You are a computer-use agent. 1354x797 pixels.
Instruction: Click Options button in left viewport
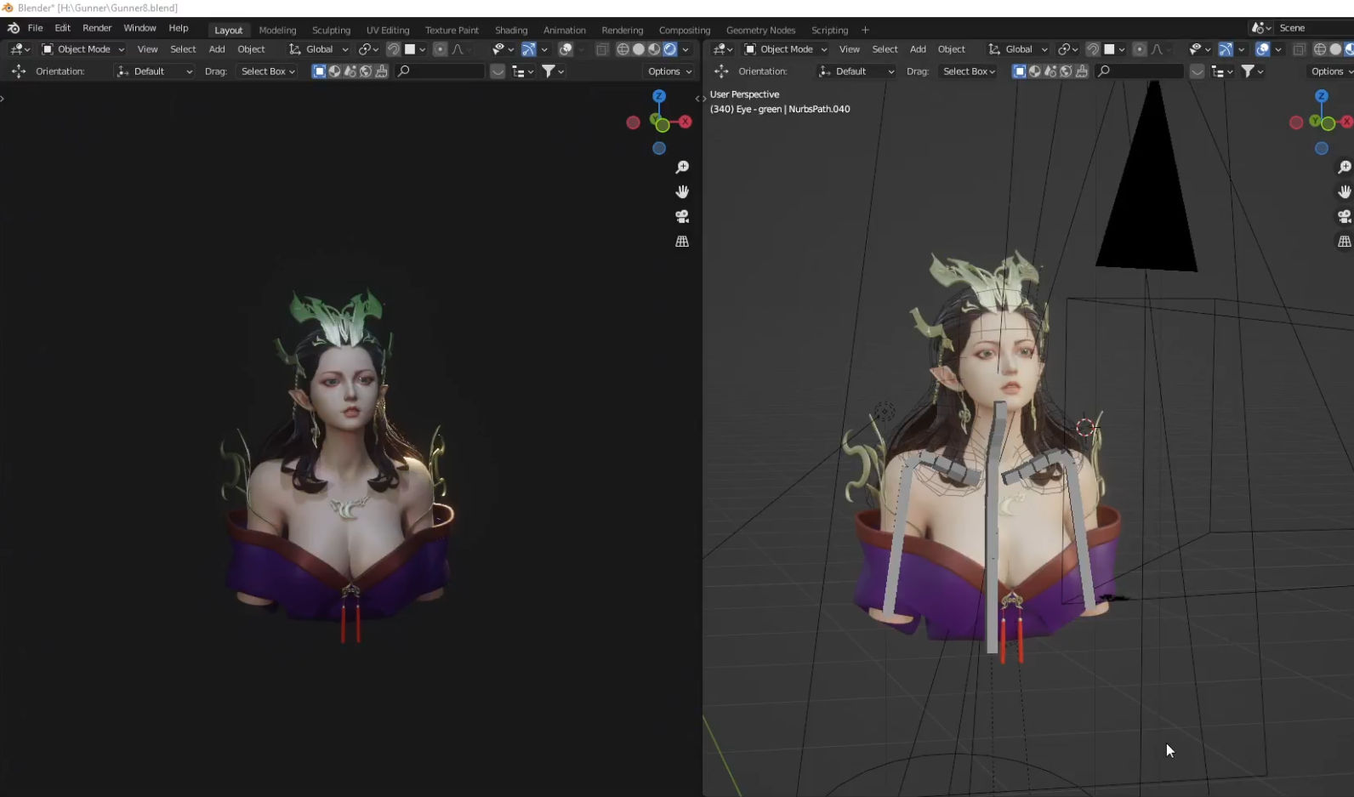point(669,71)
